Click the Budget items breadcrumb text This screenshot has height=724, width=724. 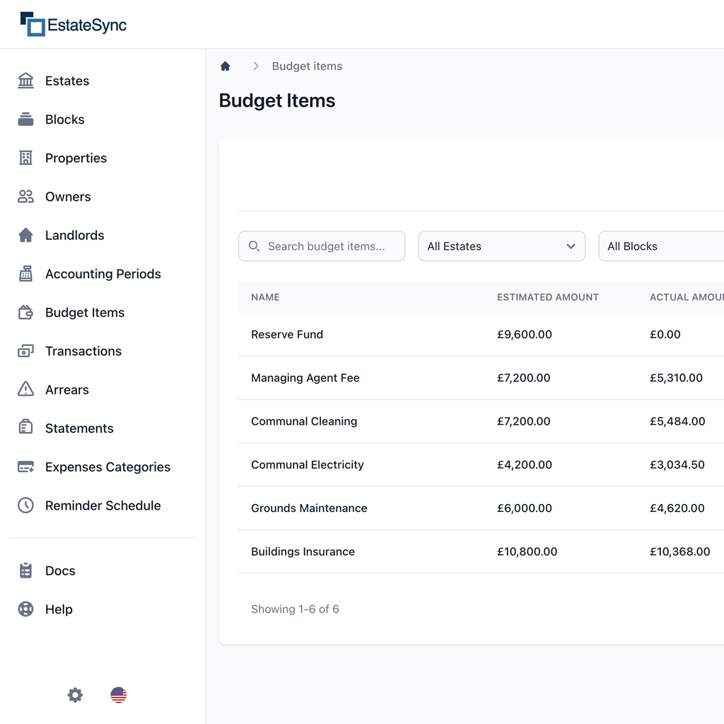coord(307,66)
